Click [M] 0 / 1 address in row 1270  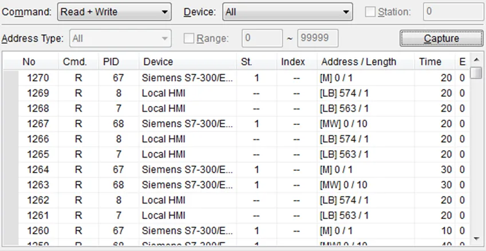click(336, 77)
